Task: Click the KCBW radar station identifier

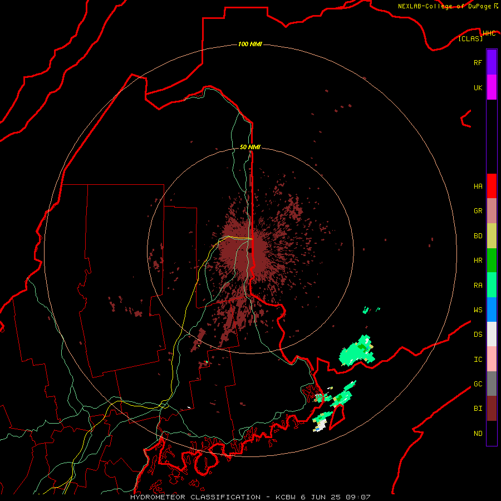Action: click(286, 497)
